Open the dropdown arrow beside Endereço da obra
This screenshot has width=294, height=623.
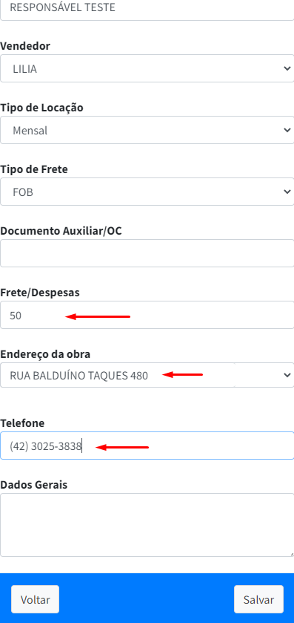(287, 375)
